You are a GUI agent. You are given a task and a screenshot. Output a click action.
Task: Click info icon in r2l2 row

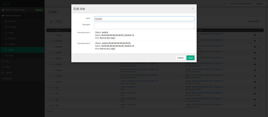pos(255,105)
